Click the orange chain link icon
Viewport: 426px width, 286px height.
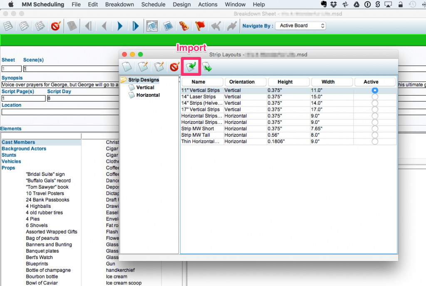[x=184, y=26]
